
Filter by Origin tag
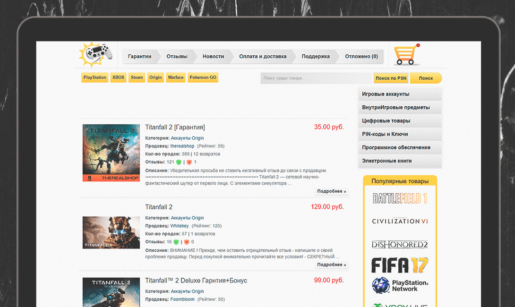tap(155, 77)
